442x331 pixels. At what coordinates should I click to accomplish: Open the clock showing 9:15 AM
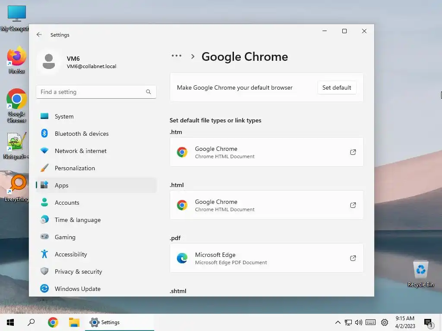[405, 322]
